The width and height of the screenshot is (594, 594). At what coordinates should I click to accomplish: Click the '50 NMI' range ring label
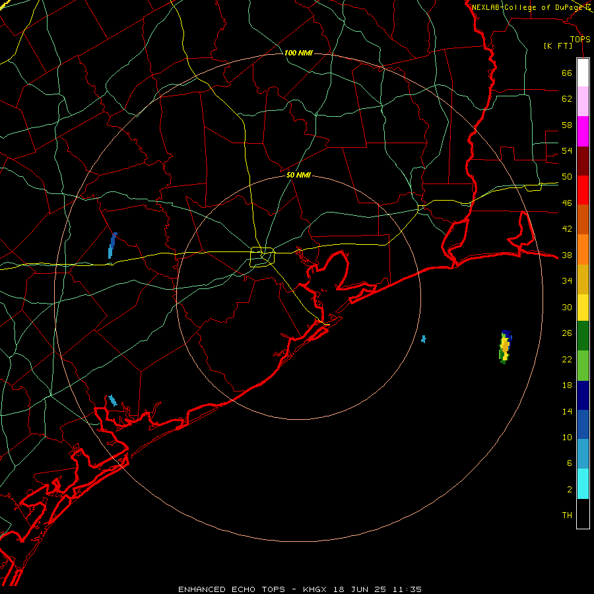[x=298, y=175]
